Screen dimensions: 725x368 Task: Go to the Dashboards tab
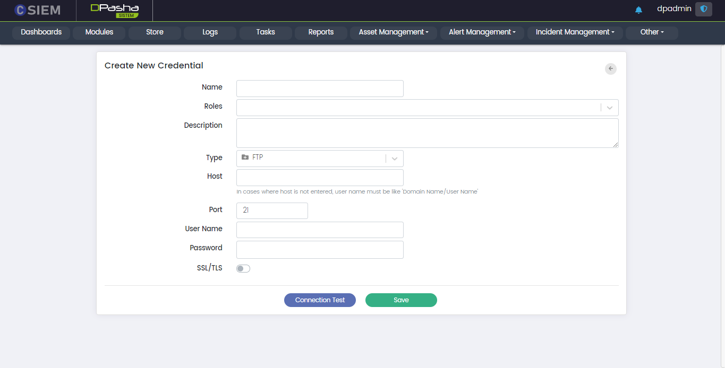41,32
